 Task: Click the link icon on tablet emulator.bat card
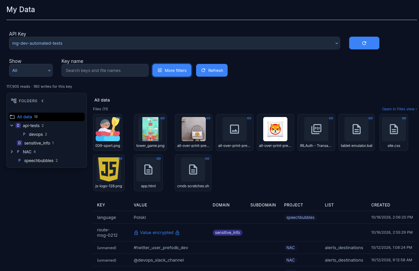click(371, 118)
